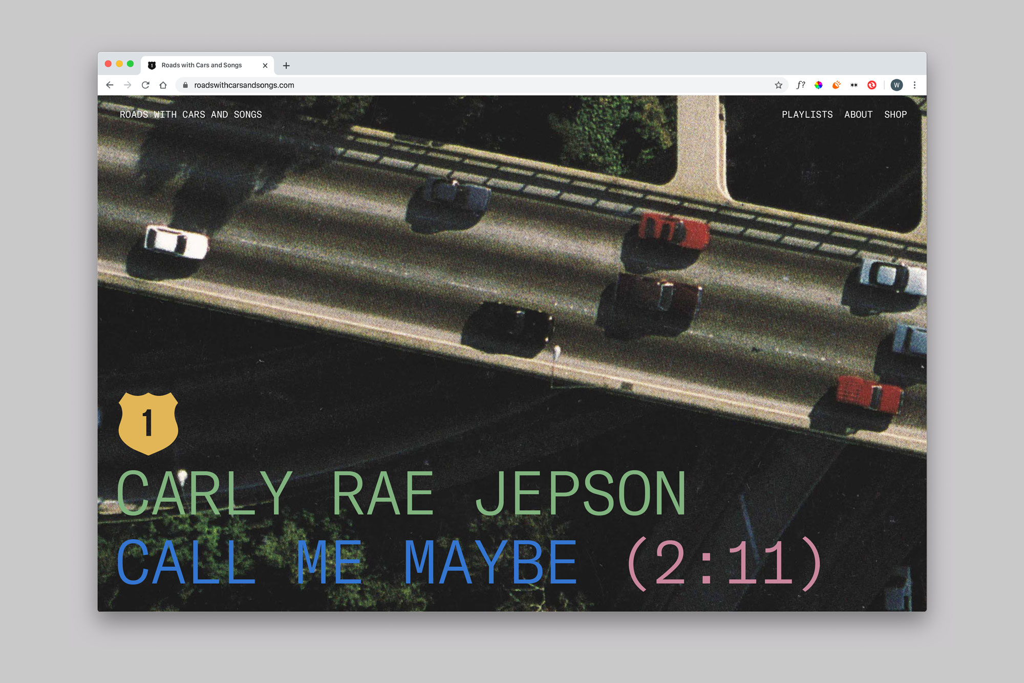Click the red circular arrows extension icon

tap(872, 85)
